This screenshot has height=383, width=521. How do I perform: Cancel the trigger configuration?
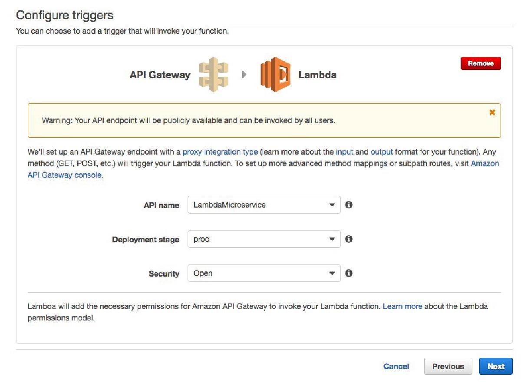click(396, 366)
